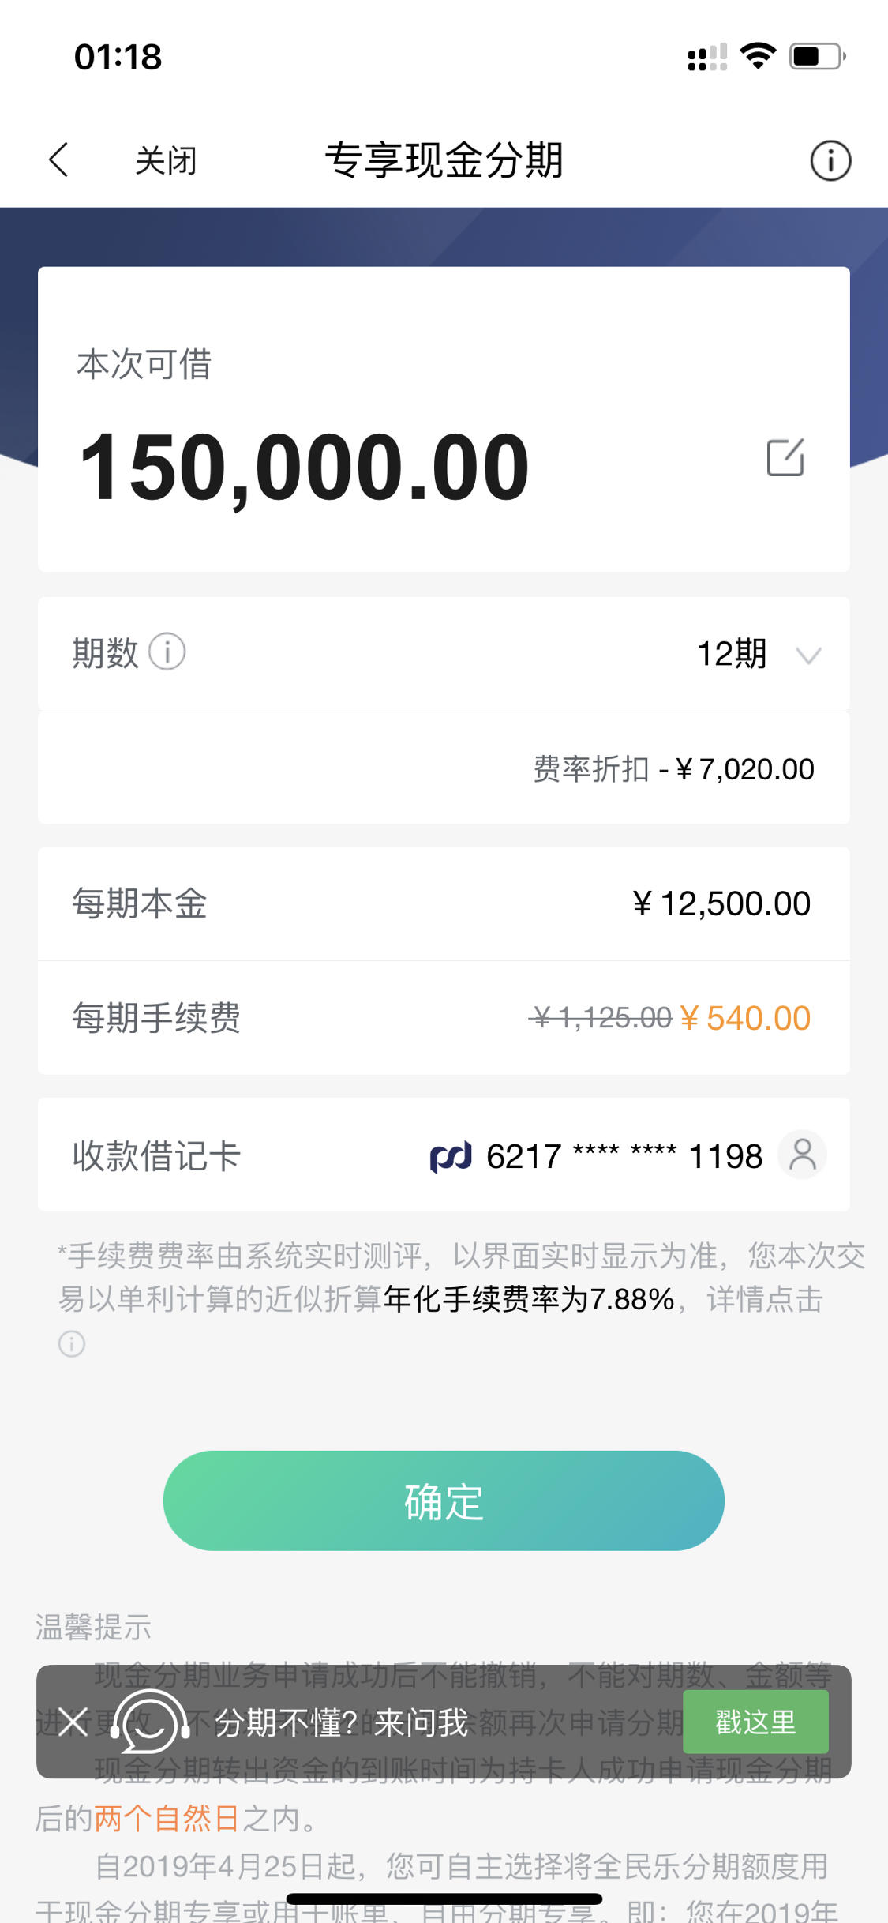The image size is (888, 1923).
Task: Tap the 分期不懂？来问我 banner text
Action: [x=343, y=1722]
